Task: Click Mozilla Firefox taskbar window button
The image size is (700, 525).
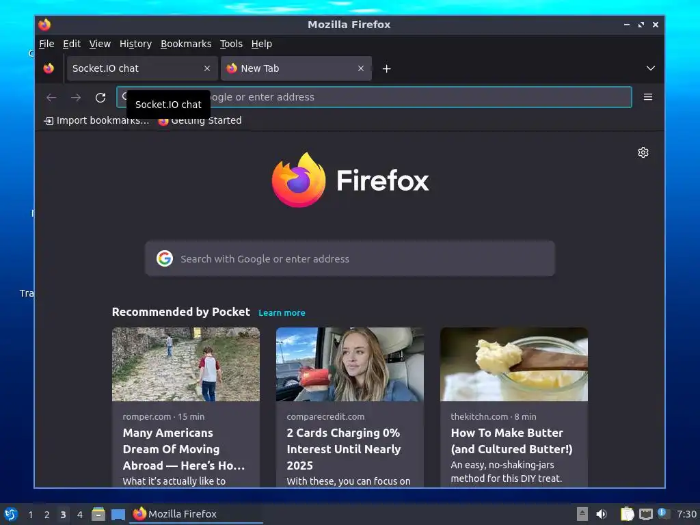Action: pyautogui.click(x=196, y=514)
